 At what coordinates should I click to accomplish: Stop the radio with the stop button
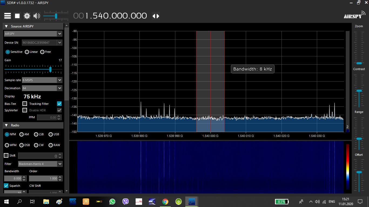[17, 16]
